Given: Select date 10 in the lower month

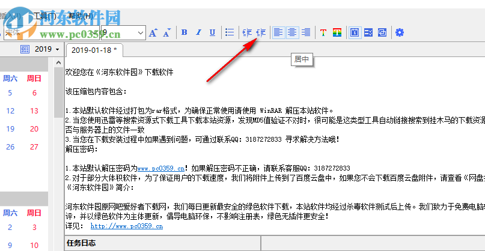Looking at the screenshot, I should pyautogui.click(x=34, y=246).
